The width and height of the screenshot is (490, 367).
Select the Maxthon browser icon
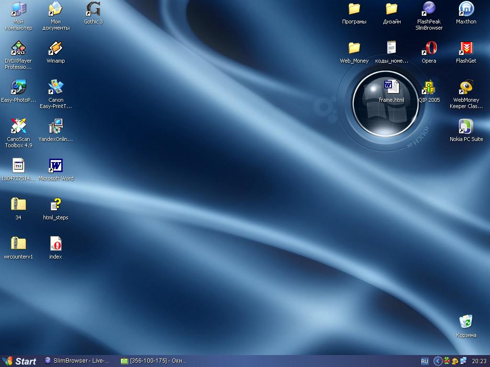click(x=466, y=9)
